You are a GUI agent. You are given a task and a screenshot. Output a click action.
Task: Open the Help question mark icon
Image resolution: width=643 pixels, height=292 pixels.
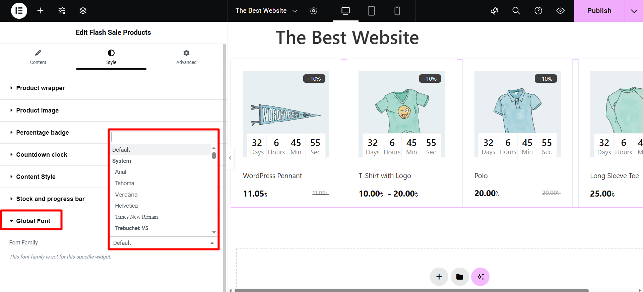pyautogui.click(x=538, y=11)
